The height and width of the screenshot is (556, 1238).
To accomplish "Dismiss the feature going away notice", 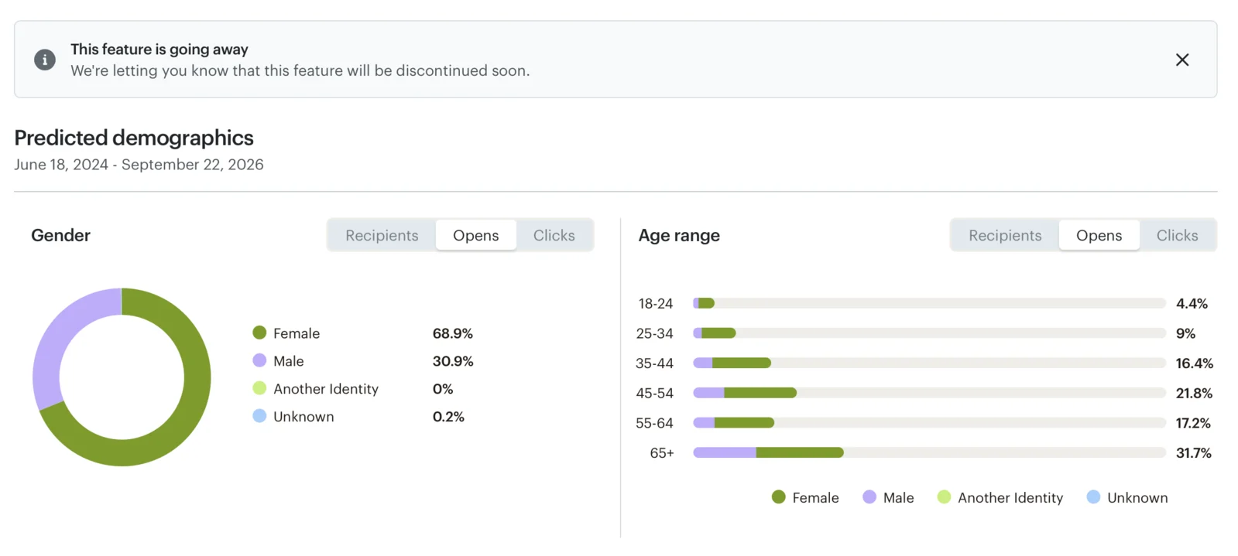I will (1181, 60).
